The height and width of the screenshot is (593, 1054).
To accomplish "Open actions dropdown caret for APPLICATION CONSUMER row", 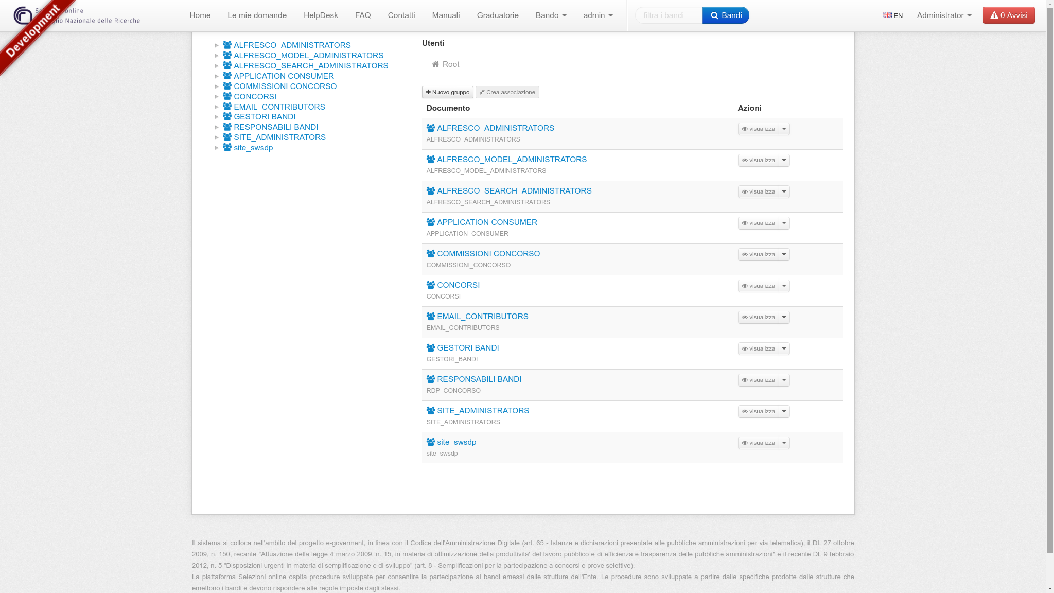I will point(784,223).
